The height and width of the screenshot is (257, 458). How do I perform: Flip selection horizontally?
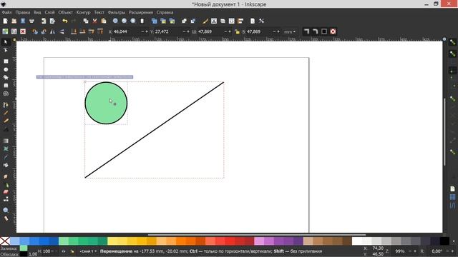pyautogui.click(x=52, y=31)
